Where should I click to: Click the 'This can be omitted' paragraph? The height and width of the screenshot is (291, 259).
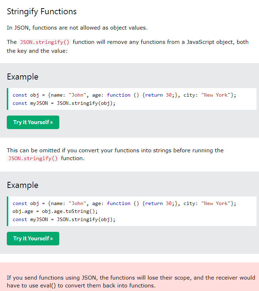(115, 150)
